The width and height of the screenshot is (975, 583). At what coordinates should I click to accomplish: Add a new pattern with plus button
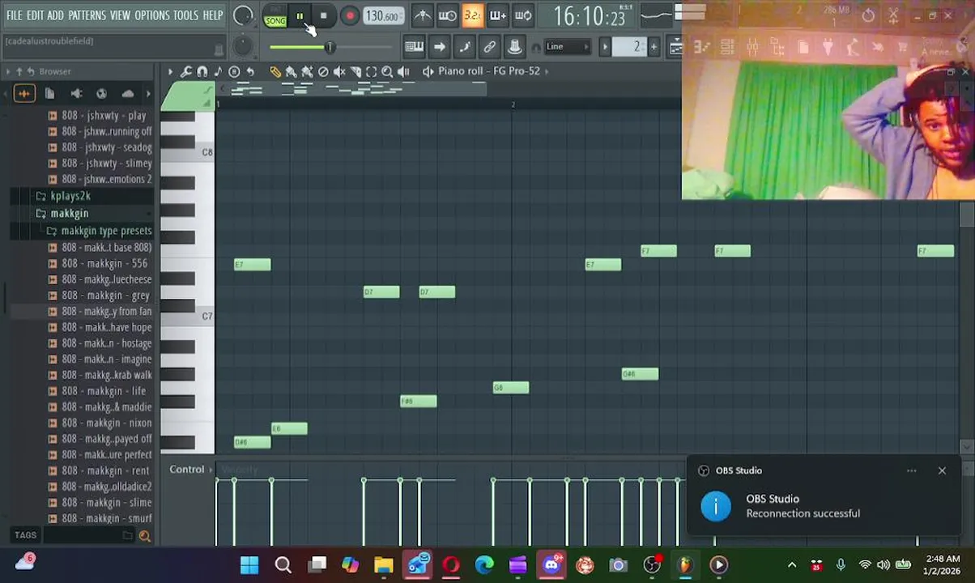click(654, 47)
